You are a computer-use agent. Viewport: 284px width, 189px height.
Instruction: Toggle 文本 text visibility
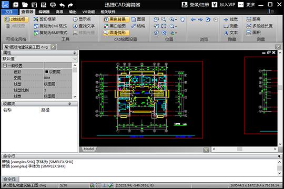coord(230,33)
